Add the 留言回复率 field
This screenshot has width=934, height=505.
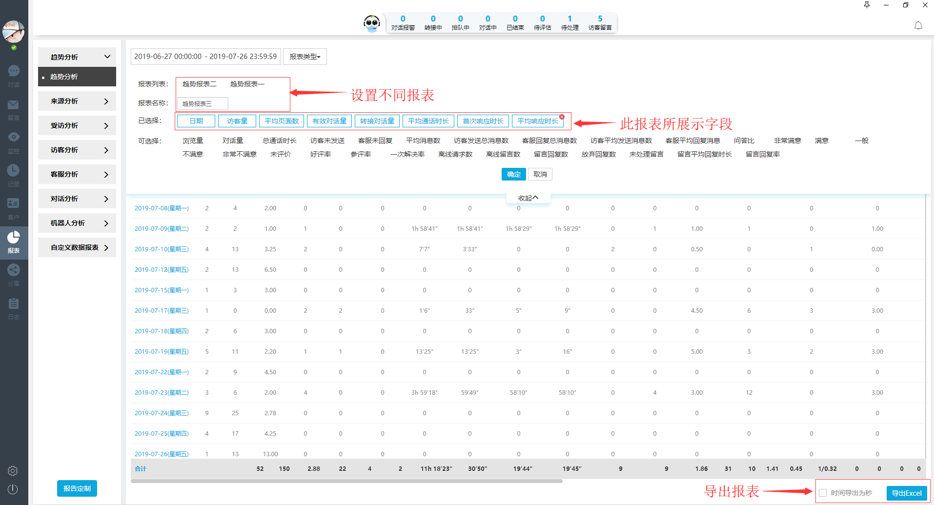[763, 154]
